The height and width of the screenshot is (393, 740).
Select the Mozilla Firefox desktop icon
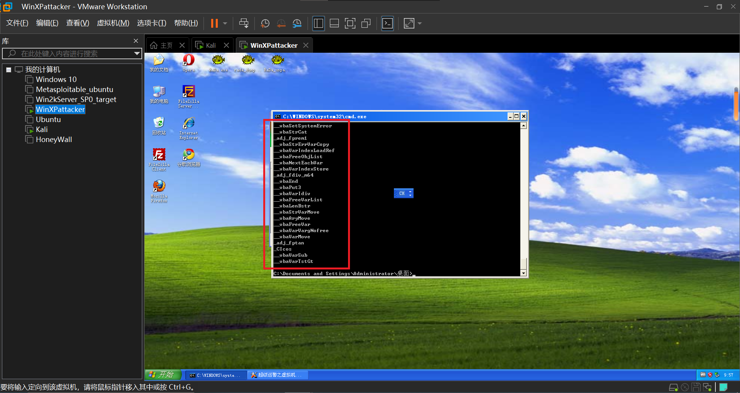coord(159,191)
